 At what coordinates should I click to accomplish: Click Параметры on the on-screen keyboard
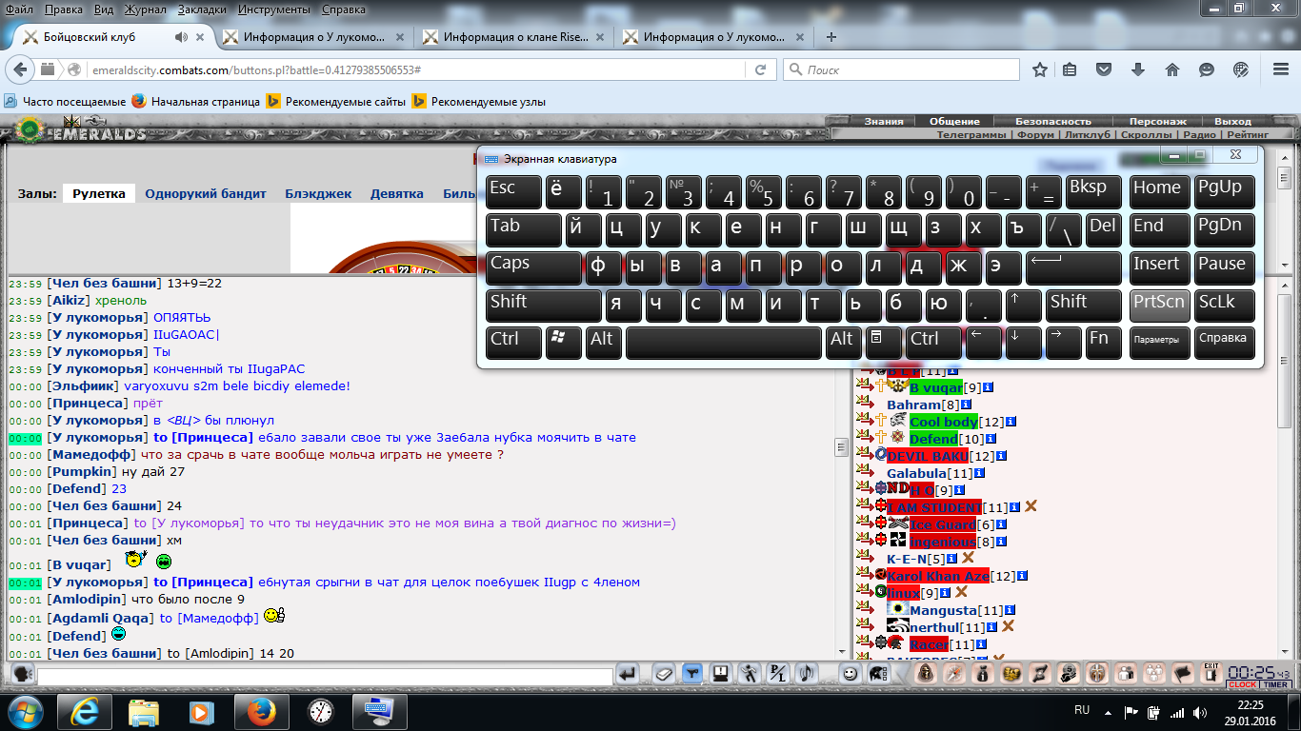pyautogui.click(x=1159, y=343)
